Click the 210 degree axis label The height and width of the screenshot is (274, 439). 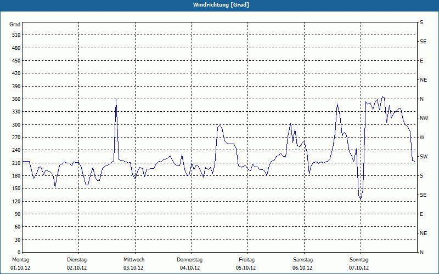[16, 163]
